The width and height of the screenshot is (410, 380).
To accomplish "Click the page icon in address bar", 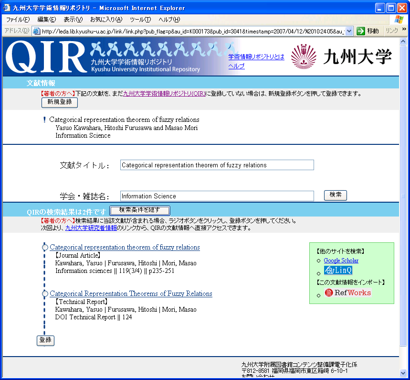I will coord(36,31).
